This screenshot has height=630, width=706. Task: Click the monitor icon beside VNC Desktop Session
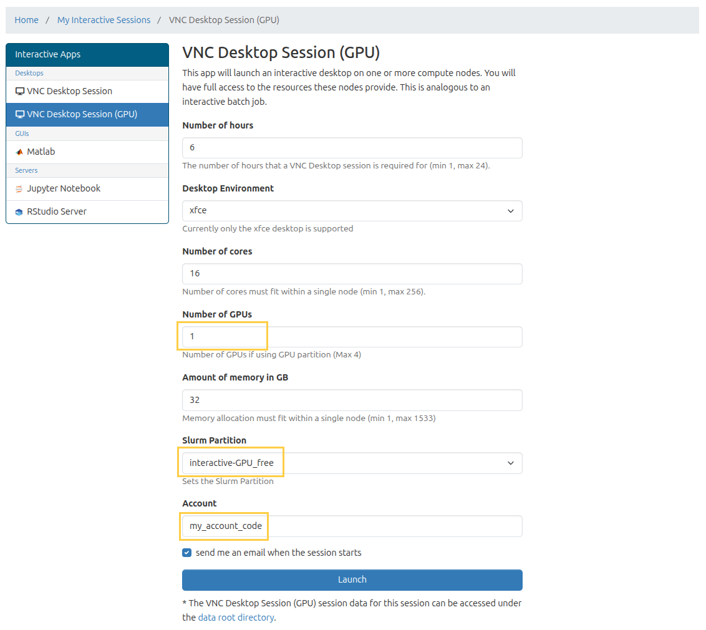pyautogui.click(x=20, y=91)
